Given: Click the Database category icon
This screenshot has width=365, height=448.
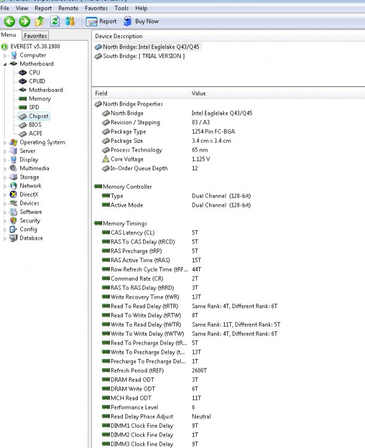Looking at the screenshot, I should 13,238.
